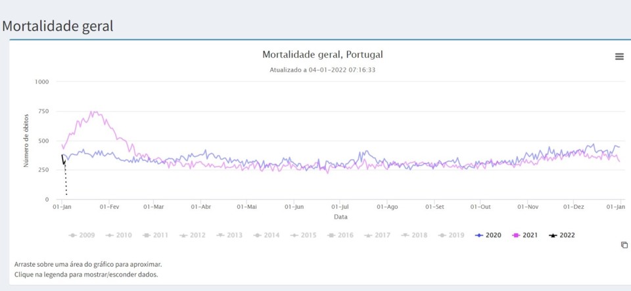Click the 'Número de óbitos' axis title
Screen dimensions: 631x291
(x=26, y=141)
